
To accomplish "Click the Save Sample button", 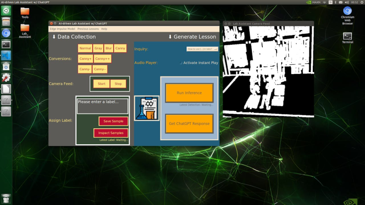I will [113, 121].
